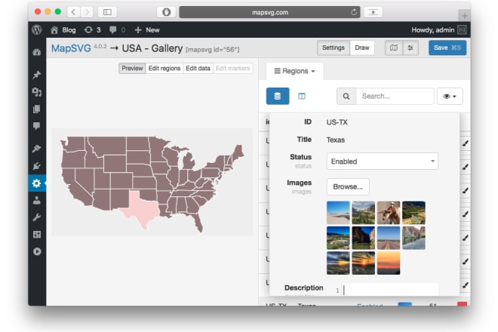Select the sand dunes thumbnail
The image size is (498, 332).
(338, 213)
